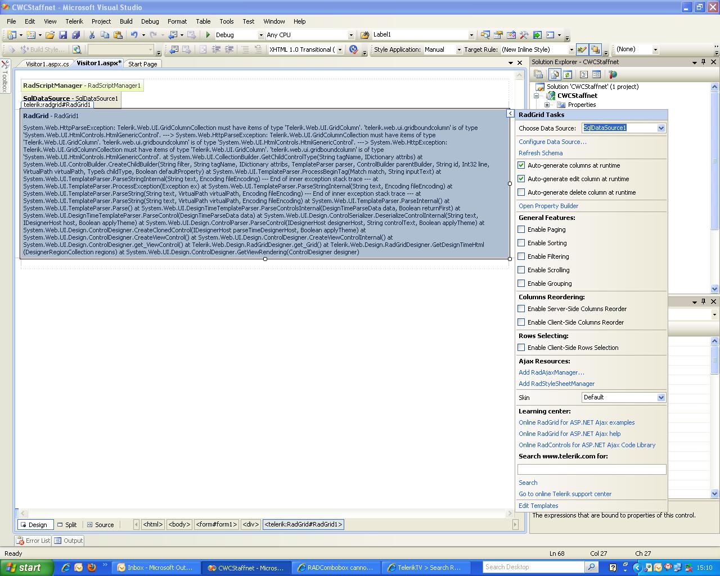The width and height of the screenshot is (720, 576).
Task: Switch to Source view
Action: tap(100, 525)
